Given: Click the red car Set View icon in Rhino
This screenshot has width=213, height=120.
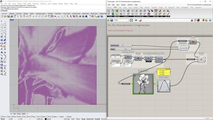Looking at the screenshot, I should (x=55, y=16).
